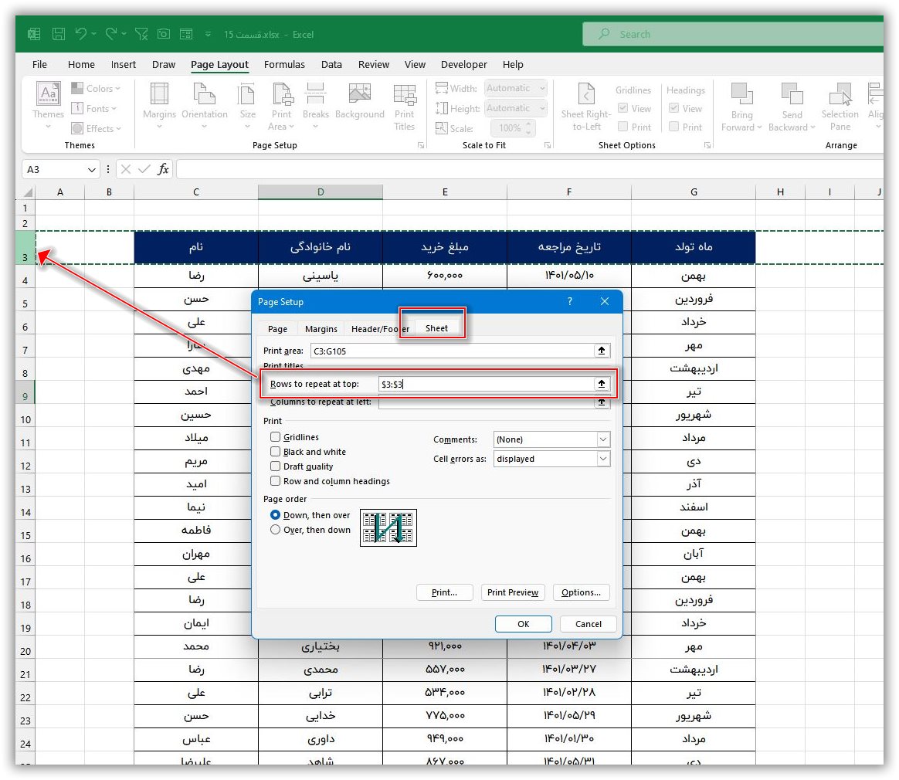Switch to the Margins tab in dialog
This screenshot has width=899, height=780.
coord(321,329)
